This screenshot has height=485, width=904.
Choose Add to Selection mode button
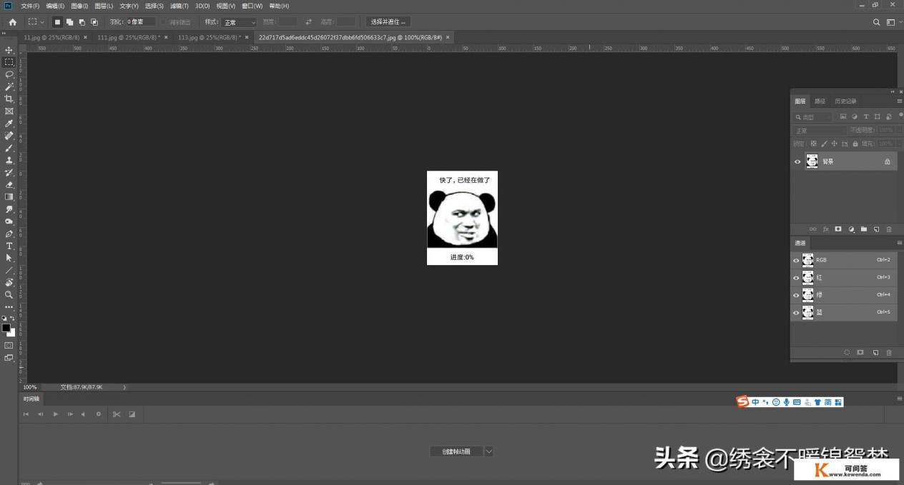click(69, 22)
